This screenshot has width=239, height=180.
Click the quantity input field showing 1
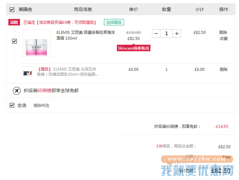tap(167, 33)
